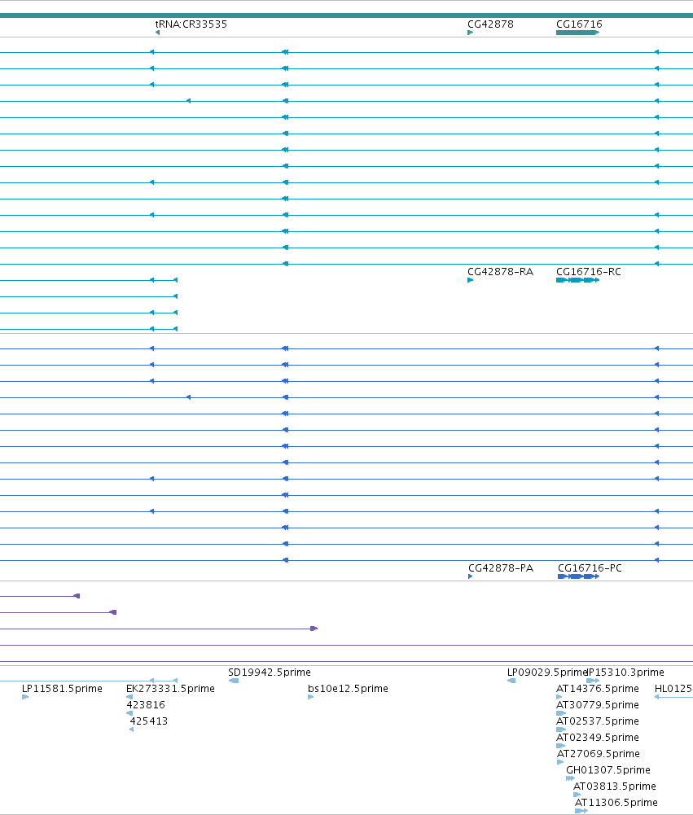The width and height of the screenshot is (693, 815).
Task: Select the CG16716-RC exon glyph
Action: pyautogui.click(x=577, y=280)
